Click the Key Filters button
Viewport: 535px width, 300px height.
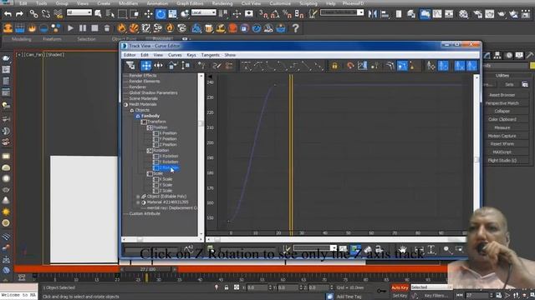pyautogui.click(x=436, y=296)
